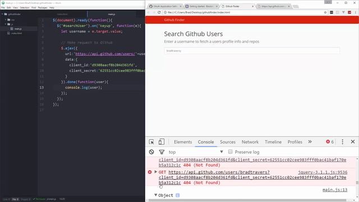Close the Getting started Bootstrap tab
This screenshot has height=202, width=359.
[x=217, y=6]
